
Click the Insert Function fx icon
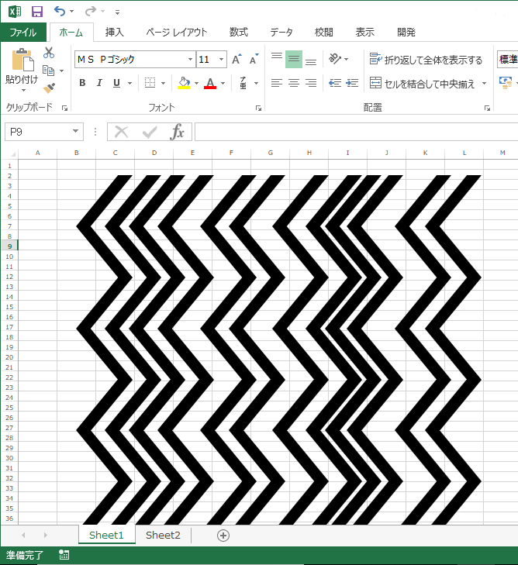click(x=178, y=132)
